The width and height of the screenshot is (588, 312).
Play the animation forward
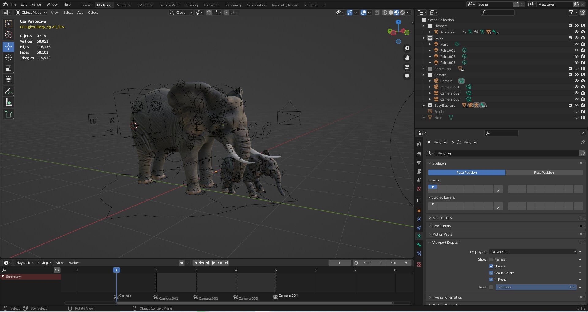coord(214,263)
